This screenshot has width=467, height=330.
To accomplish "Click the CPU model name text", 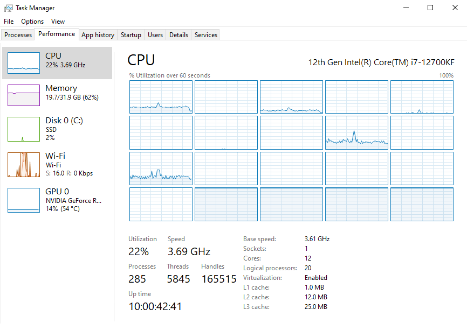I will pos(381,62).
